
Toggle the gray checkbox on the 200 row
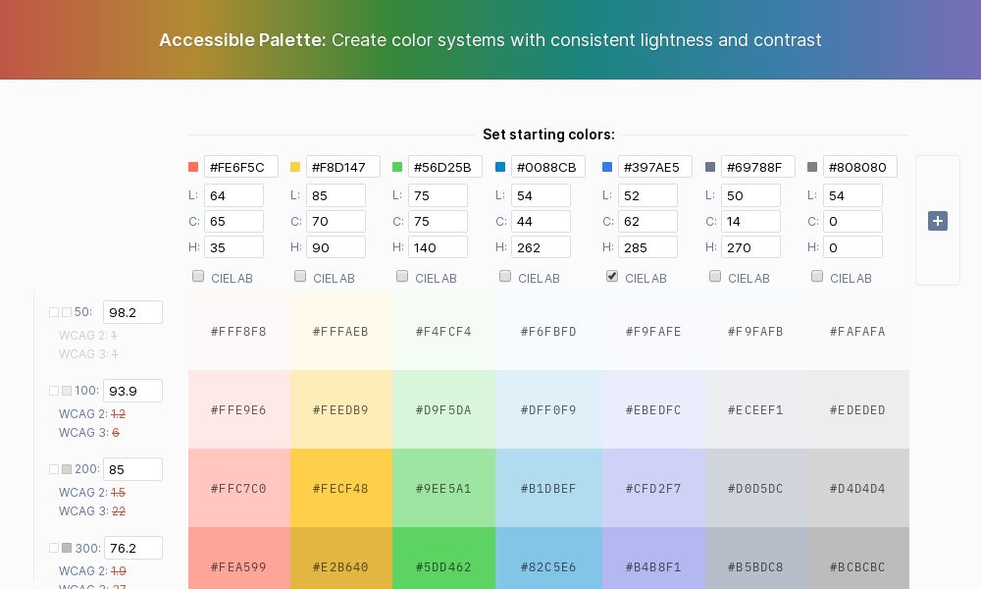pyautogui.click(x=67, y=469)
